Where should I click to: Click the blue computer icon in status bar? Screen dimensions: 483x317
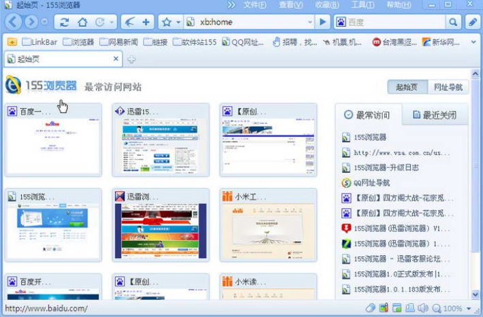tap(410, 307)
